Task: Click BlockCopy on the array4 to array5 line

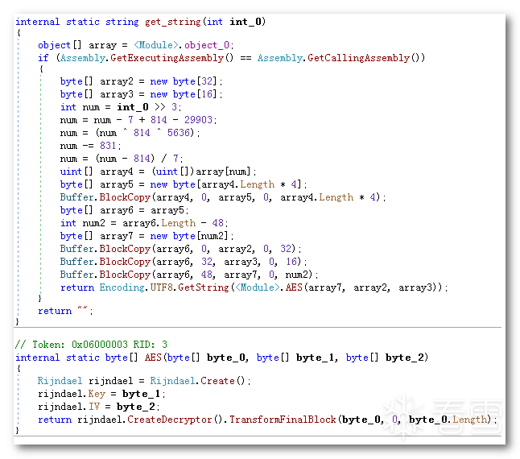Action: tap(125, 197)
